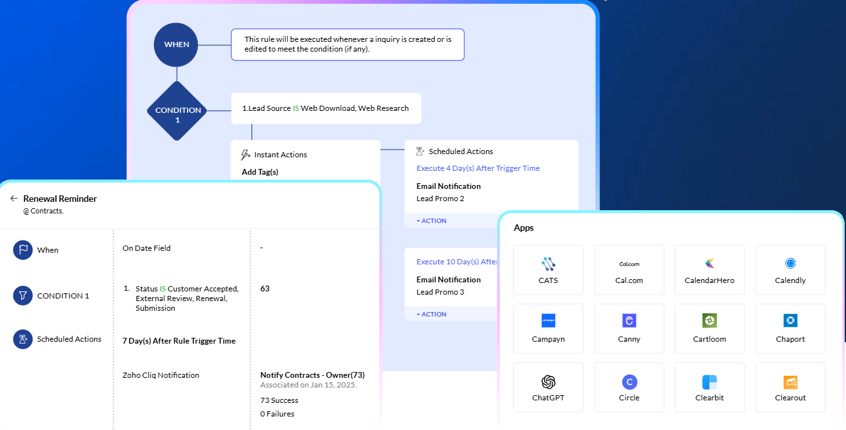Click the When flag icon

(x=23, y=250)
